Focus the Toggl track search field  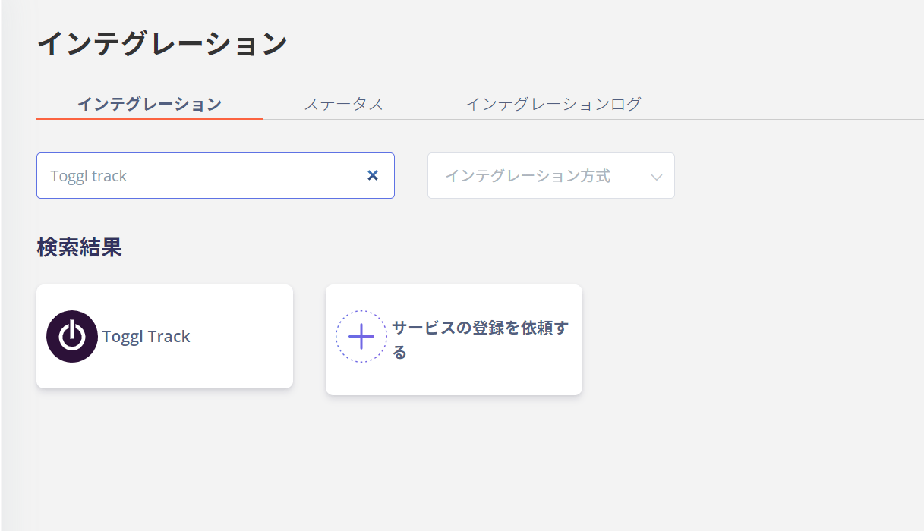(216, 176)
